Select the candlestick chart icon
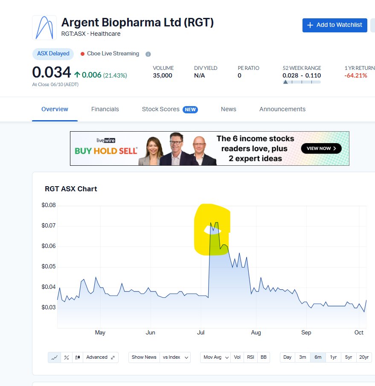Image resolution: width=375 pixels, height=386 pixels. tap(77, 357)
